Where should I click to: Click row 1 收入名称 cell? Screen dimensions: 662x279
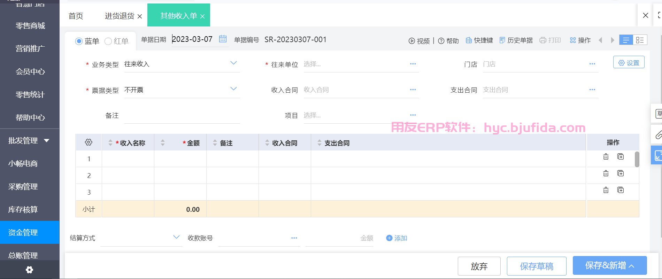click(128, 159)
